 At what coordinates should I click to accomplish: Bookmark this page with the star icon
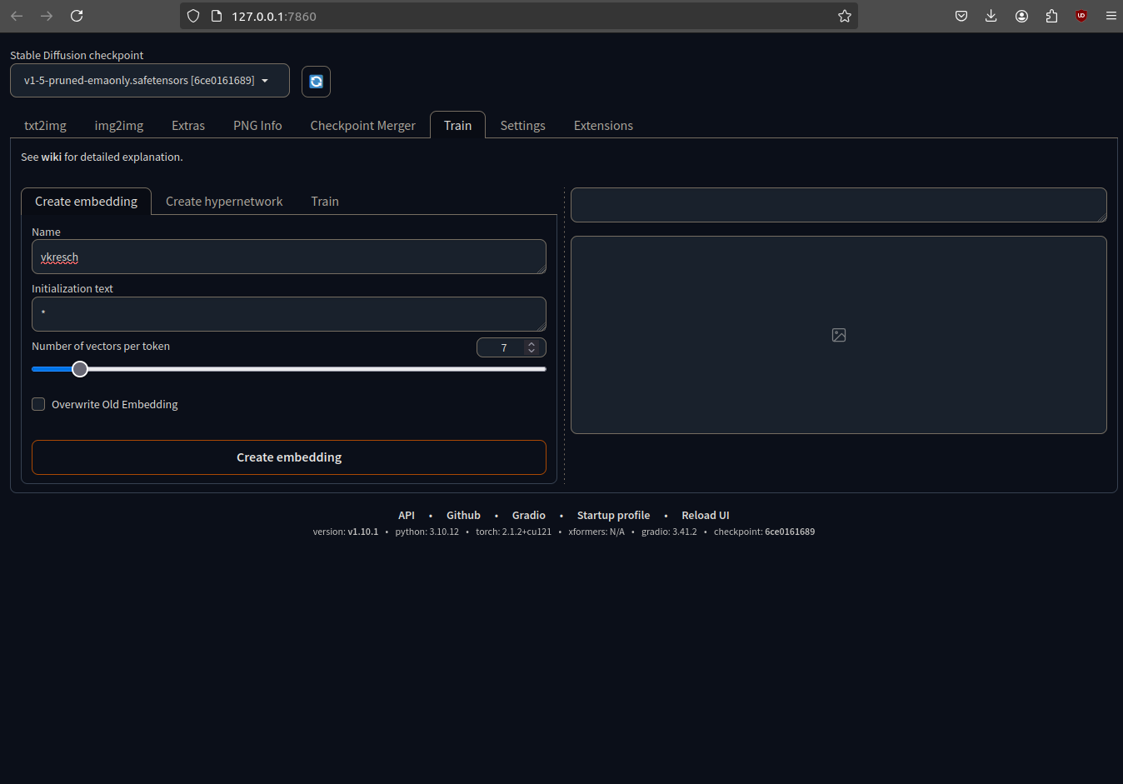pyautogui.click(x=844, y=16)
